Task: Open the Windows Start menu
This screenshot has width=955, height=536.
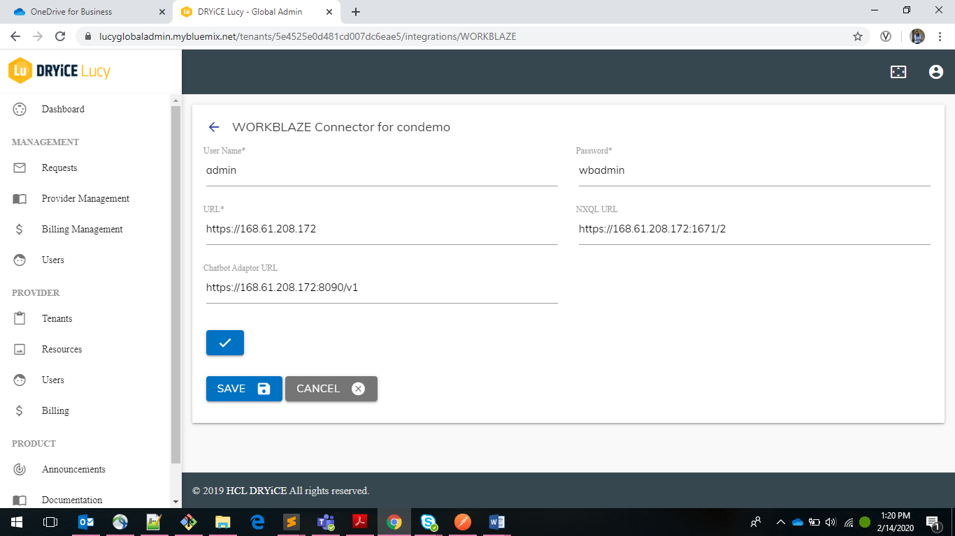Action: [16, 521]
